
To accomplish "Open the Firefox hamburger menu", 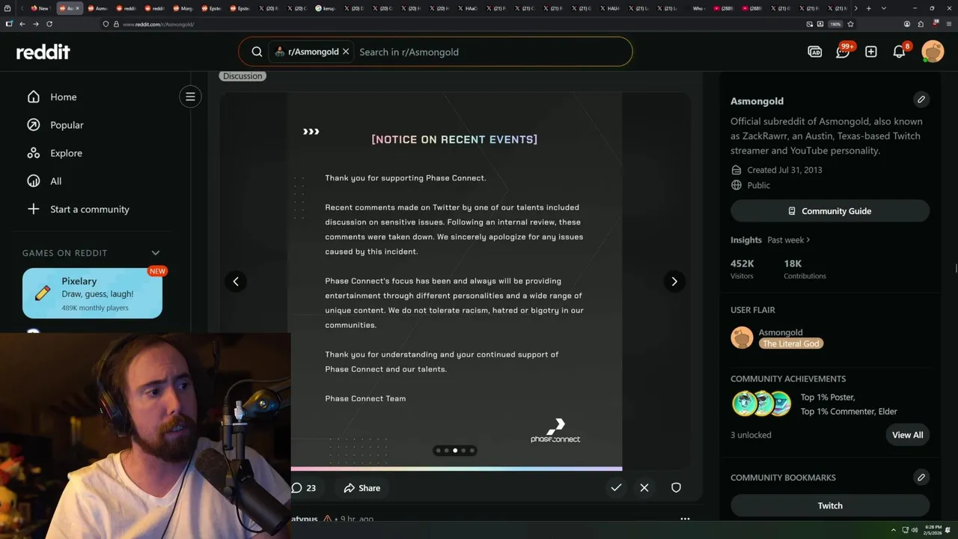I will point(948,24).
